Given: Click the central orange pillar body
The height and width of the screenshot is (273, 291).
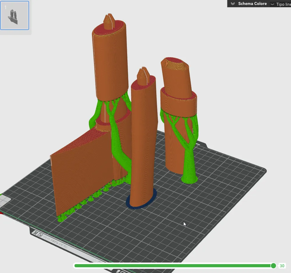Looking at the screenshot, I should click(x=143, y=140).
